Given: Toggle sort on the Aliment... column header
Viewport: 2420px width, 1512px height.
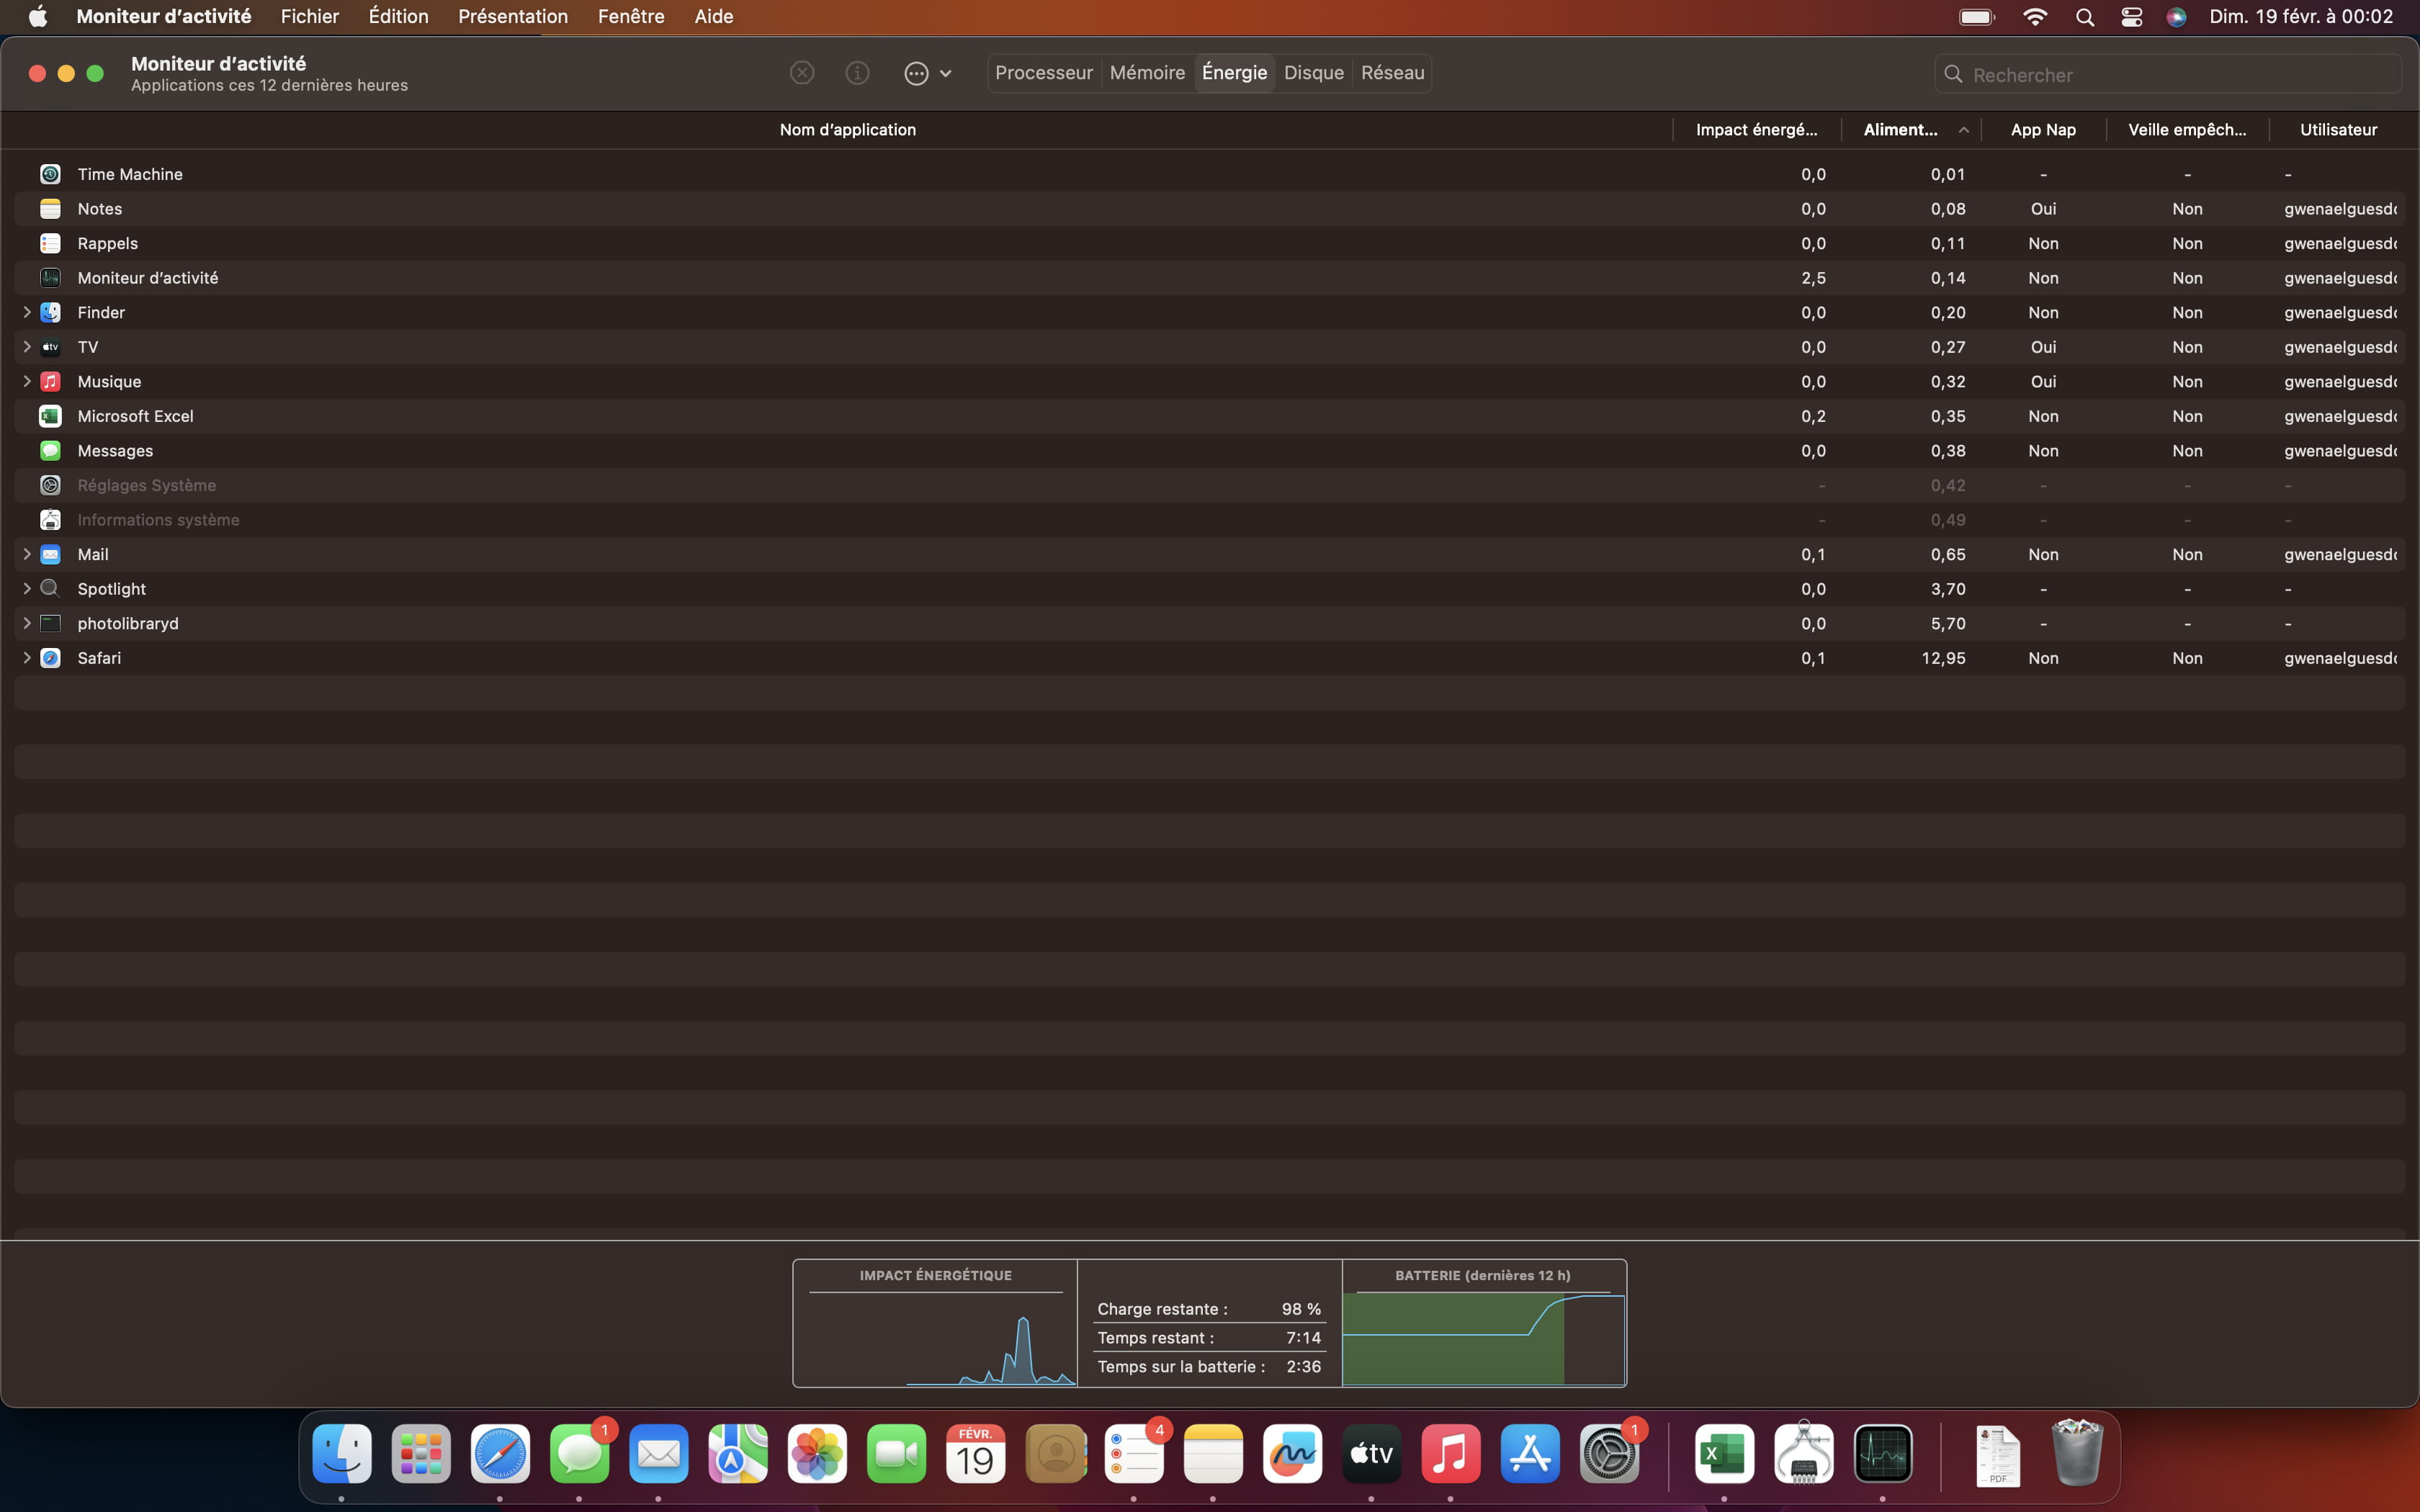Looking at the screenshot, I should (x=1911, y=130).
